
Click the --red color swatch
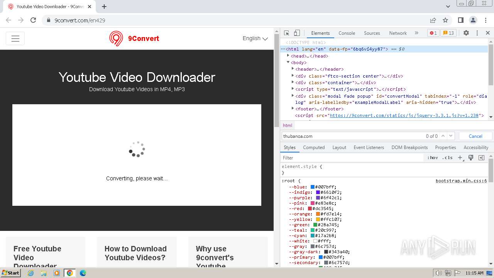click(310, 208)
